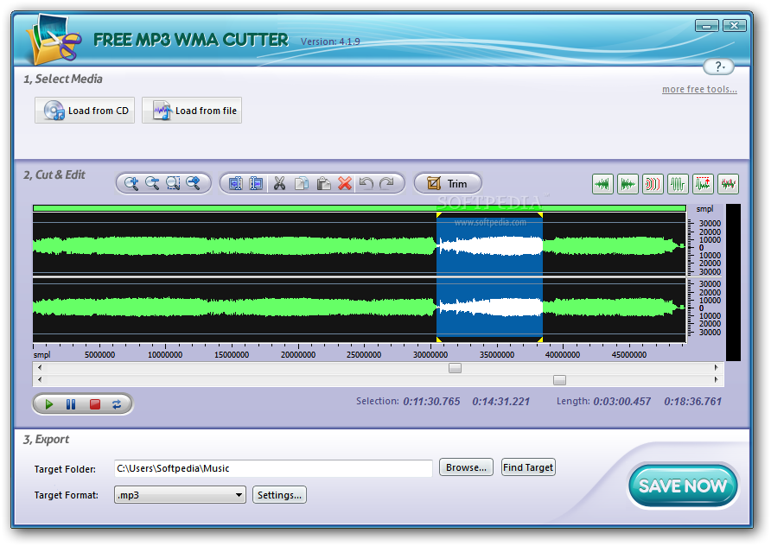Click the upper scrollbar left arrow
Screen dimensions: 771x546
40,368
